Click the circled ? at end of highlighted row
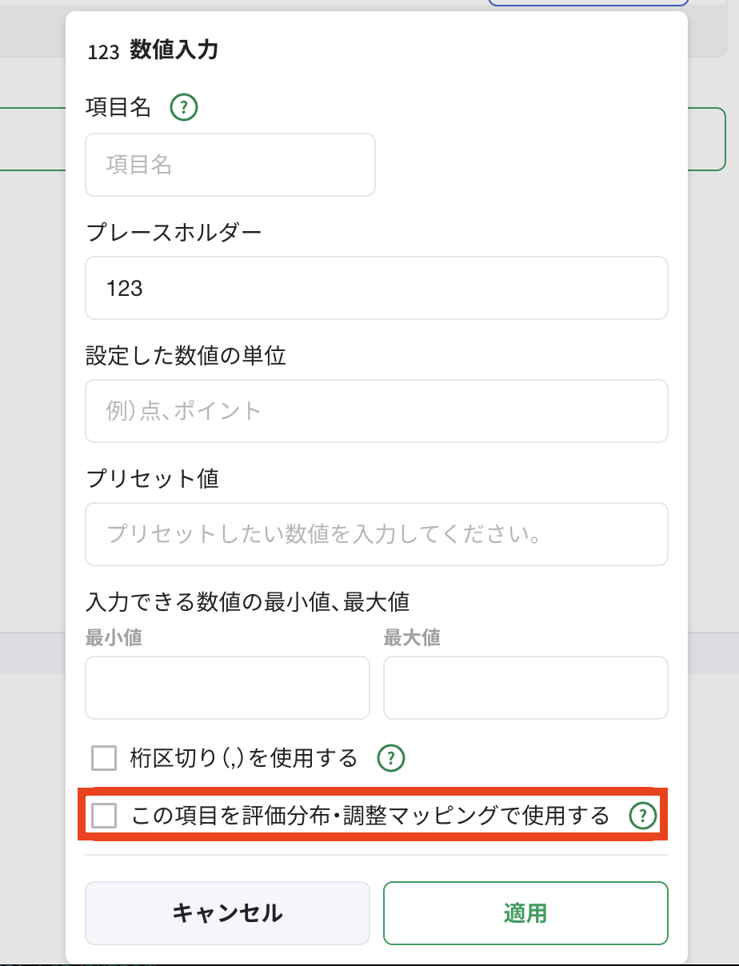 click(643, 817)
